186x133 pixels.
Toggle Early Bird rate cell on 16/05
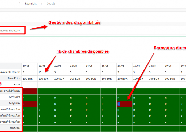(124, 98)
